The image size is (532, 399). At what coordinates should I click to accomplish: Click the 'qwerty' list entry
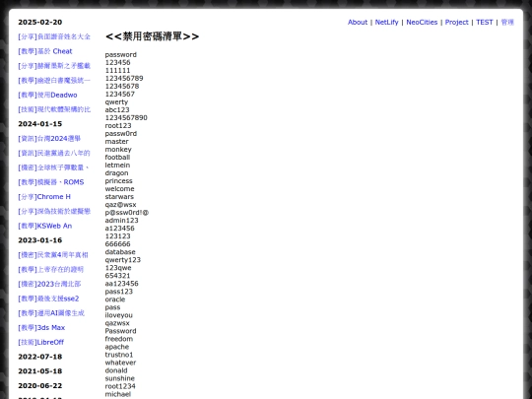(116, 102)
